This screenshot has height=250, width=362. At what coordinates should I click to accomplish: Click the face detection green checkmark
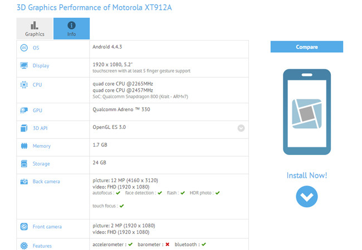pyautogui.click(x=160, y=193)
